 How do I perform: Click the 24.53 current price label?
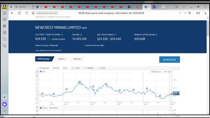point(176,92)
